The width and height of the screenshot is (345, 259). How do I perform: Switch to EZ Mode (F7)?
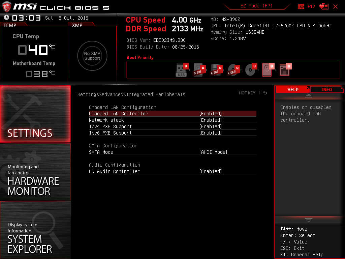pyautogui.click(x=256, y=6)
